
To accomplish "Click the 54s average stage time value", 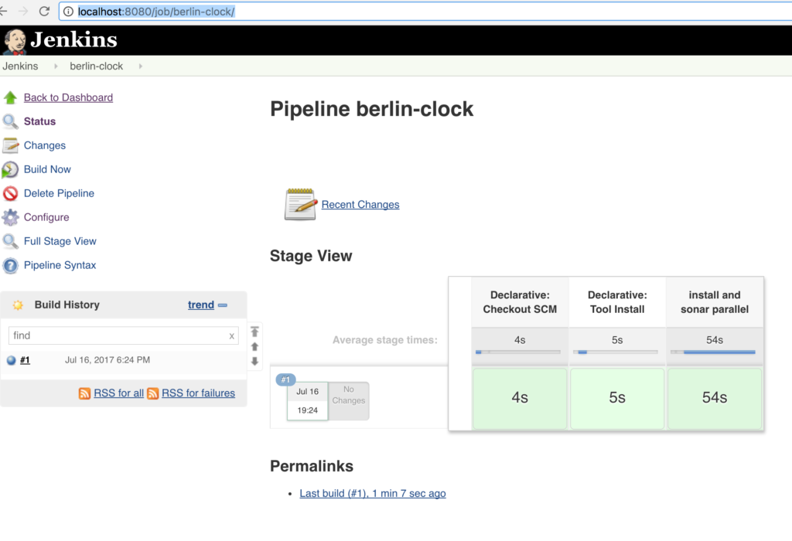I will point(715,340).
